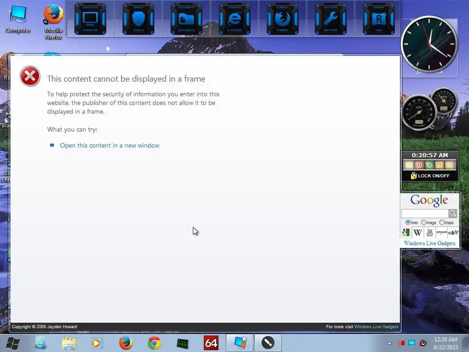Open the Windows Live Gadgets link in the footer
Screen dimensions: 469x352
point(376,327)
